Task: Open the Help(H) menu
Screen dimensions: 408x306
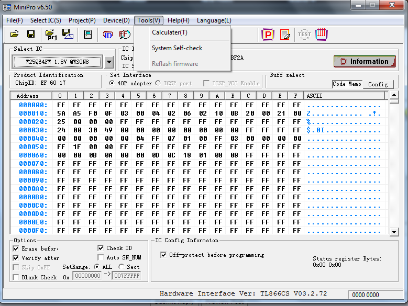Action: click(178, 20)
